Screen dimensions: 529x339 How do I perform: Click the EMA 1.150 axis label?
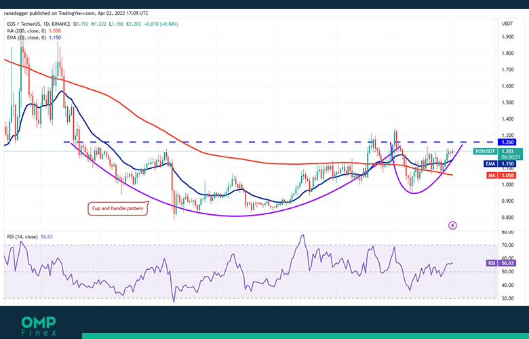coord(501,164)
